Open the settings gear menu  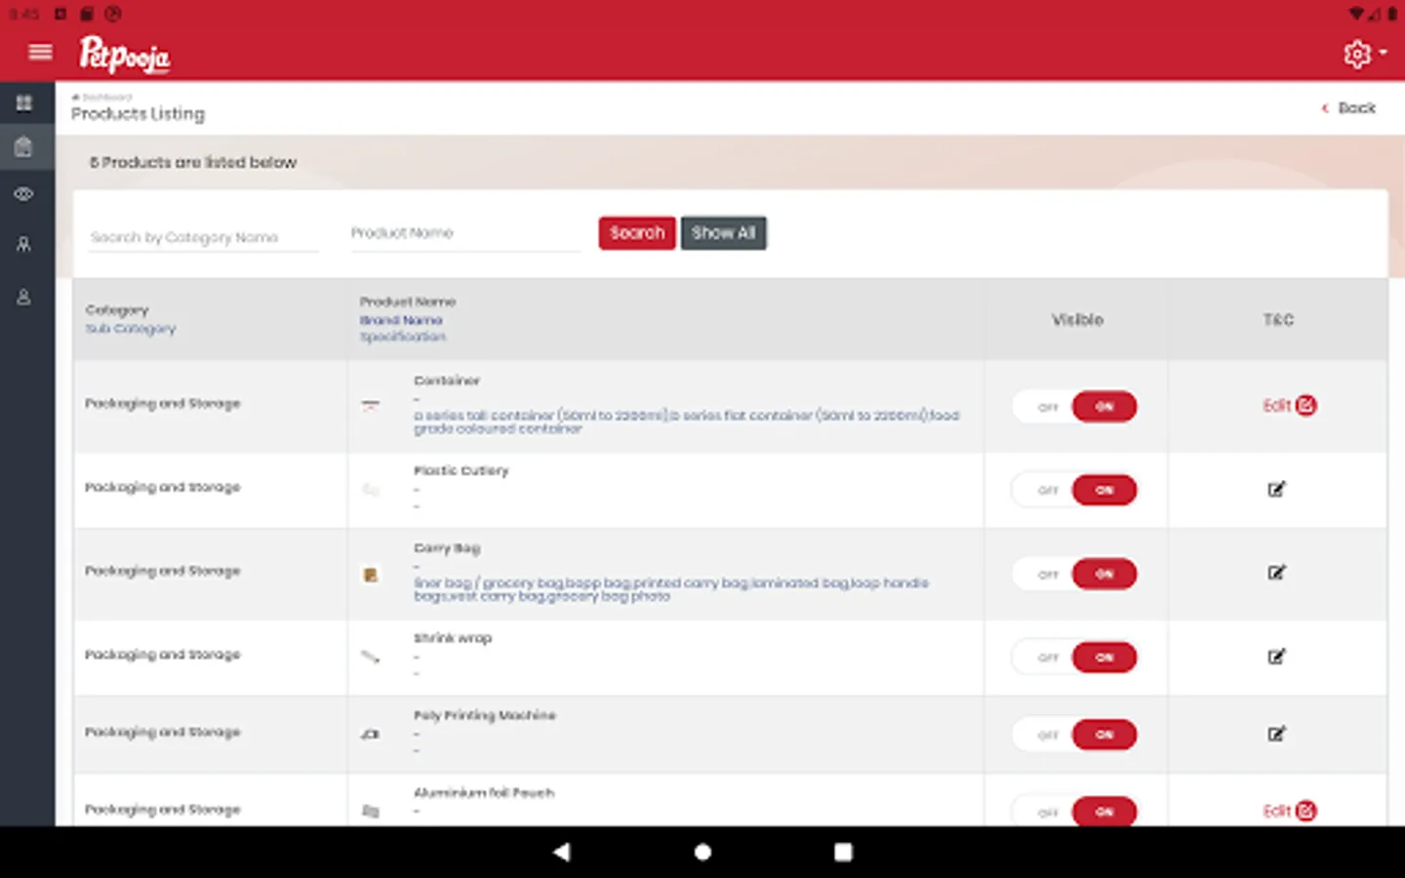pyautogui.click(x=1364, y=54)
